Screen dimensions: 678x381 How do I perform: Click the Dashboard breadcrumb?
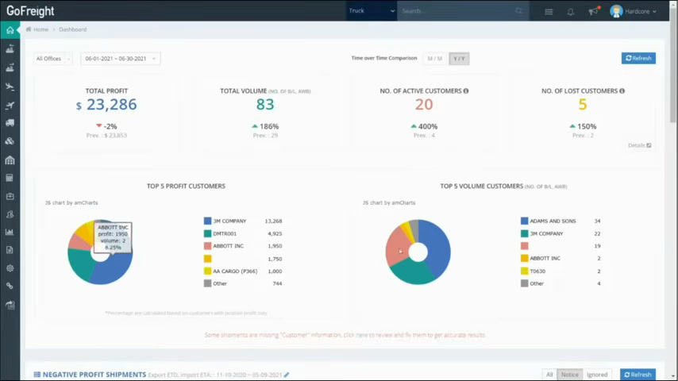coord(73,29)
